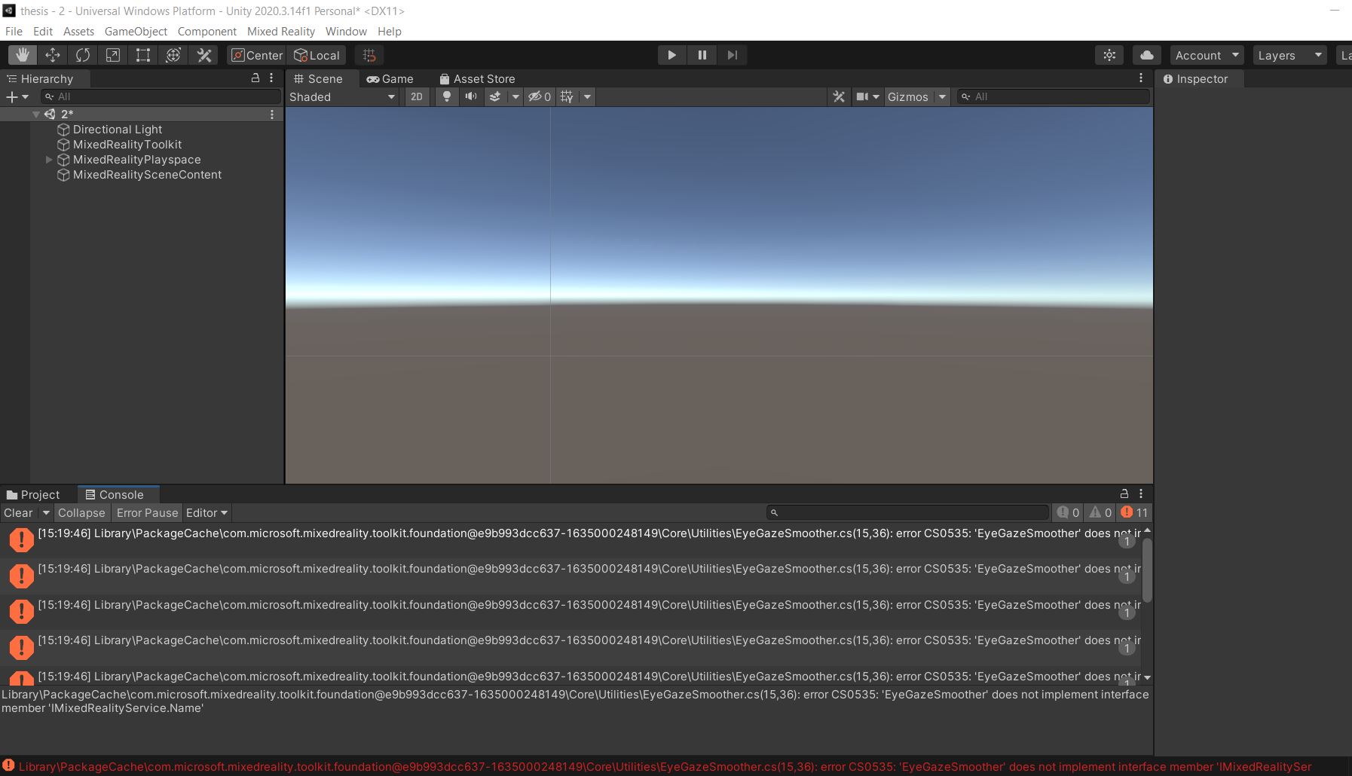Screen dimensions: 1352x776
Task: Select the Rotate tool
Action: click(83, 55)
